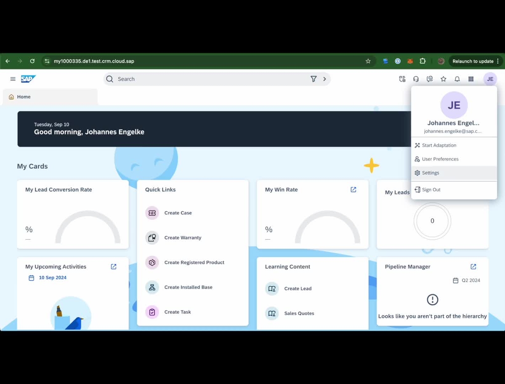Click the favorites star icon in the header
Screen dimensions: 505x384
(443, 79)
